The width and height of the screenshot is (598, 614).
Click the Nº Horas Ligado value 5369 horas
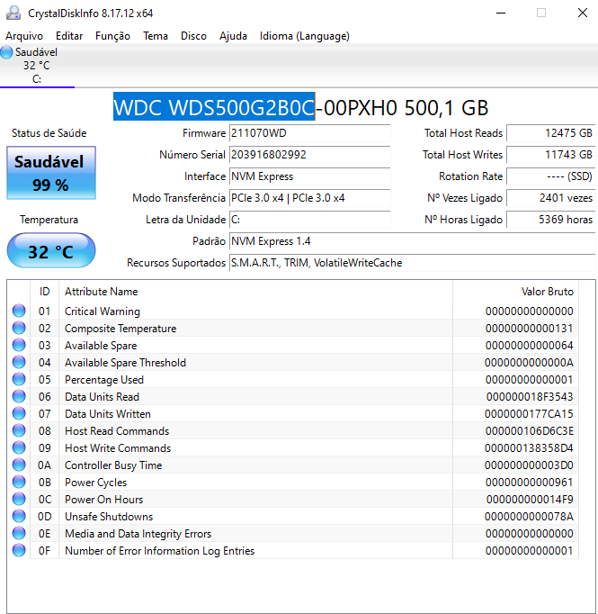click(x=550, y=220)
